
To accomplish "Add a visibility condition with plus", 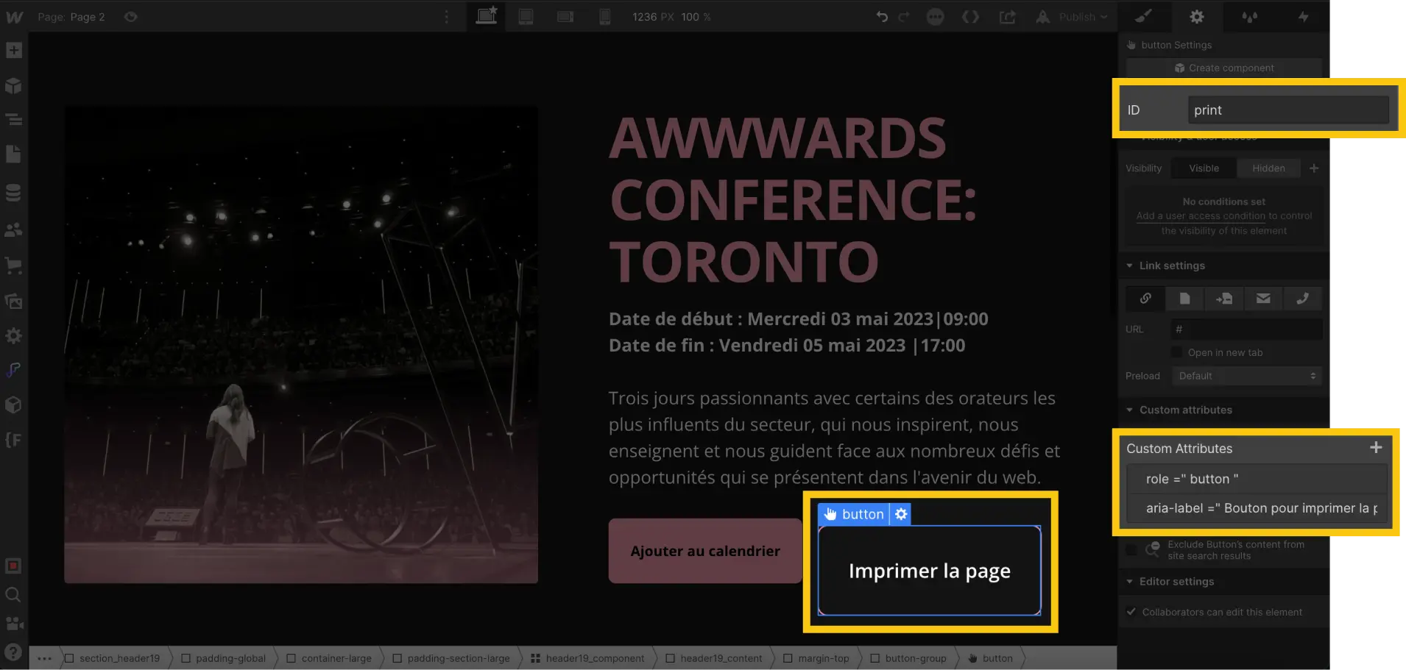I will pyautogui.click(x=1314, y=168).
